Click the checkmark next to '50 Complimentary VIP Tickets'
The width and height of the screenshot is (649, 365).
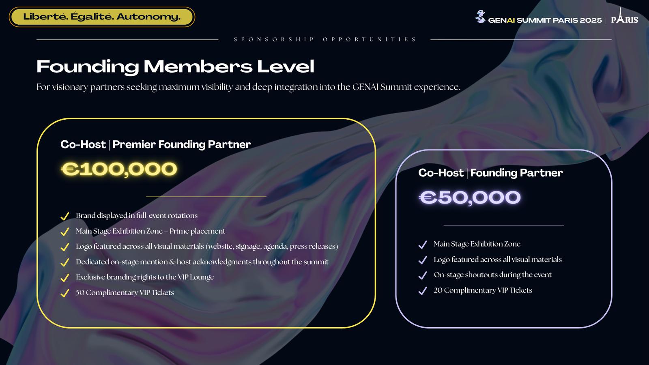(64, 293)
